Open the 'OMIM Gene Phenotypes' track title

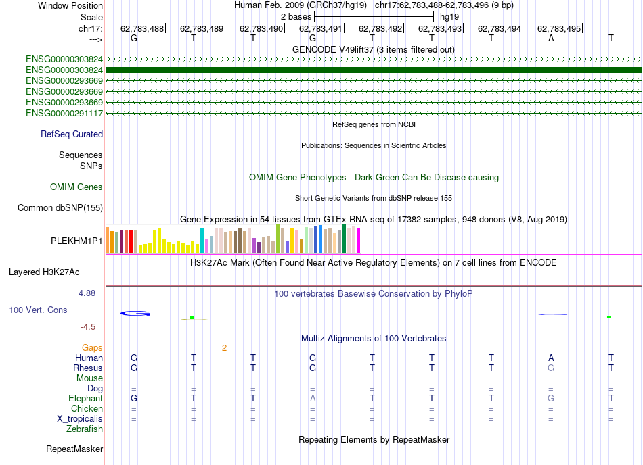tap(374, 177)
